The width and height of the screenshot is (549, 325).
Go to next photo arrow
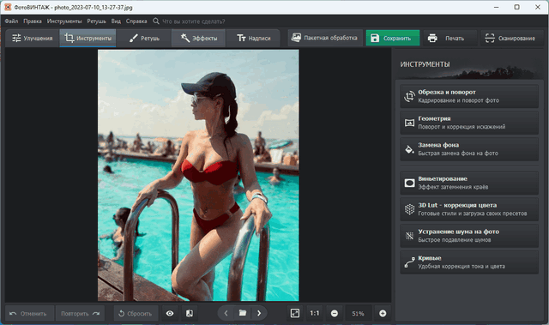(259, 313)
